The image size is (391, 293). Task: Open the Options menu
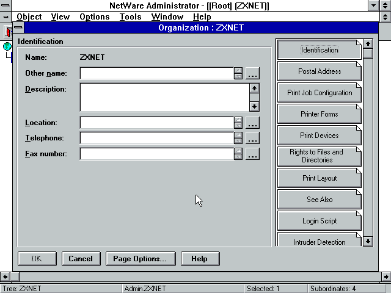click(95, 16)
